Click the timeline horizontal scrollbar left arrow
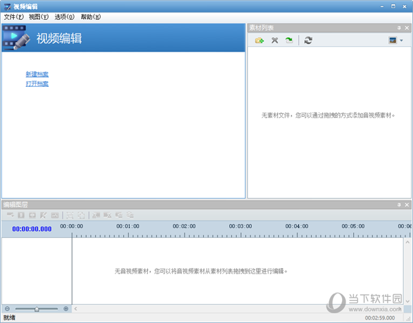This screenshot has width=413, height=323. click(75, 309)
